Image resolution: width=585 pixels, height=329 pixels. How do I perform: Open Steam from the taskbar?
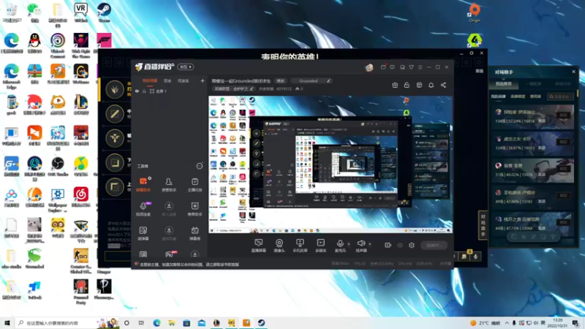[x=261, y=323]
